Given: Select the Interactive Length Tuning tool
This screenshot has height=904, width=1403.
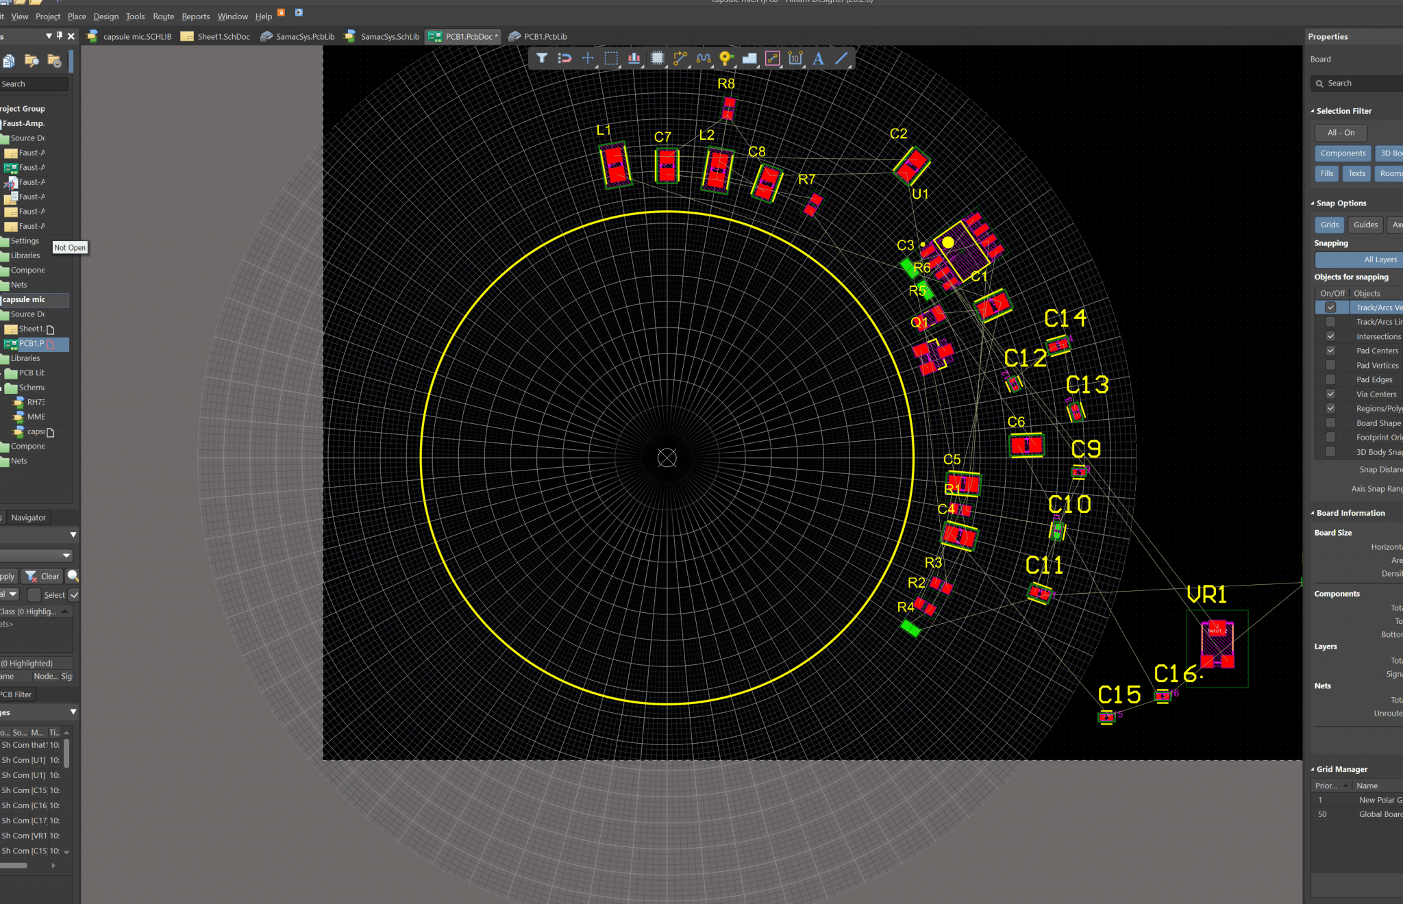Looking at the screenshot, I should click(x=704, y=58).
